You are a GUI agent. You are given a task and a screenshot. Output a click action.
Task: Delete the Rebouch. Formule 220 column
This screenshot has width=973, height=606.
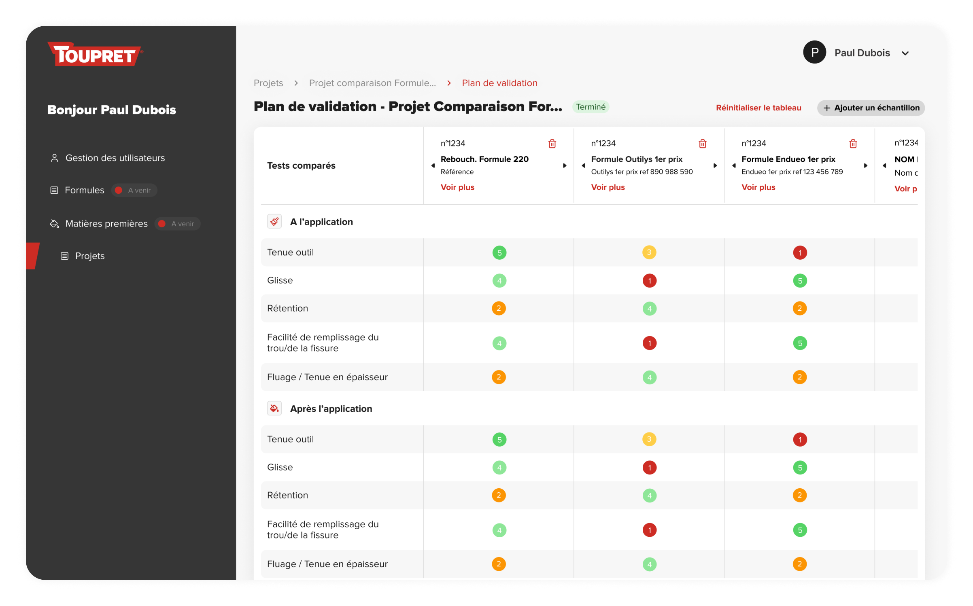pyautogui.click(x=552, y=144)
